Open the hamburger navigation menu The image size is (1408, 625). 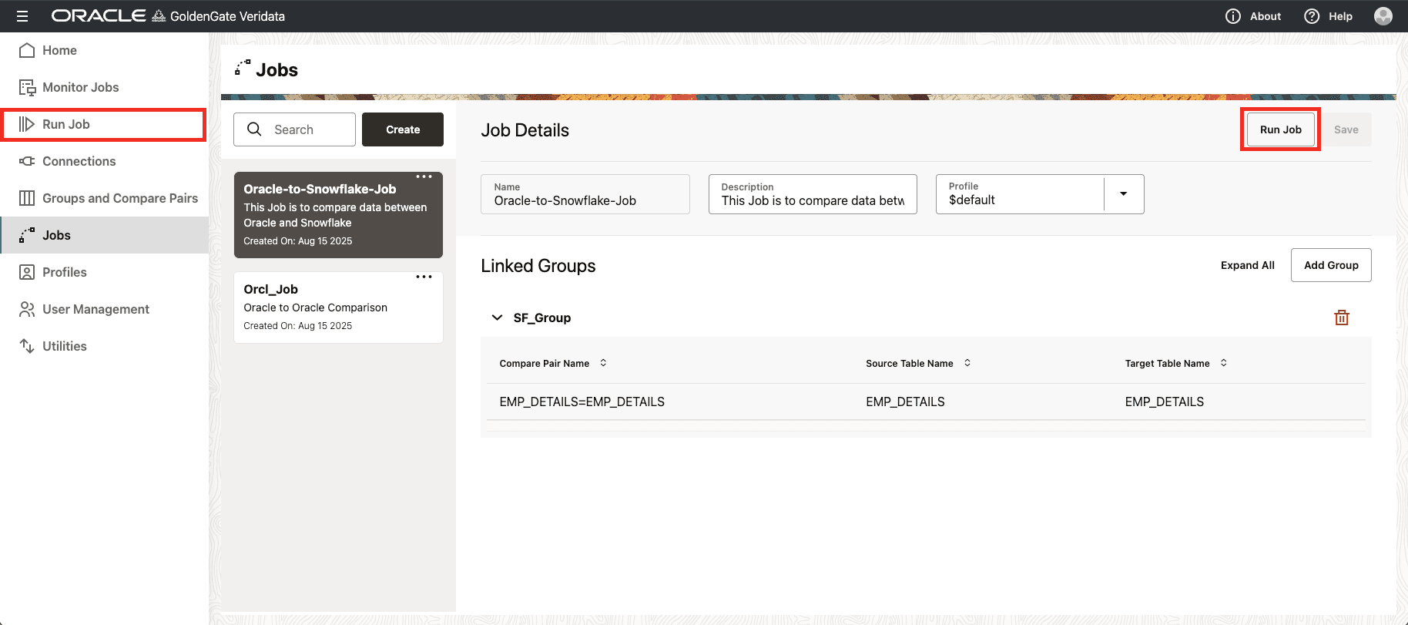[22, 16]
